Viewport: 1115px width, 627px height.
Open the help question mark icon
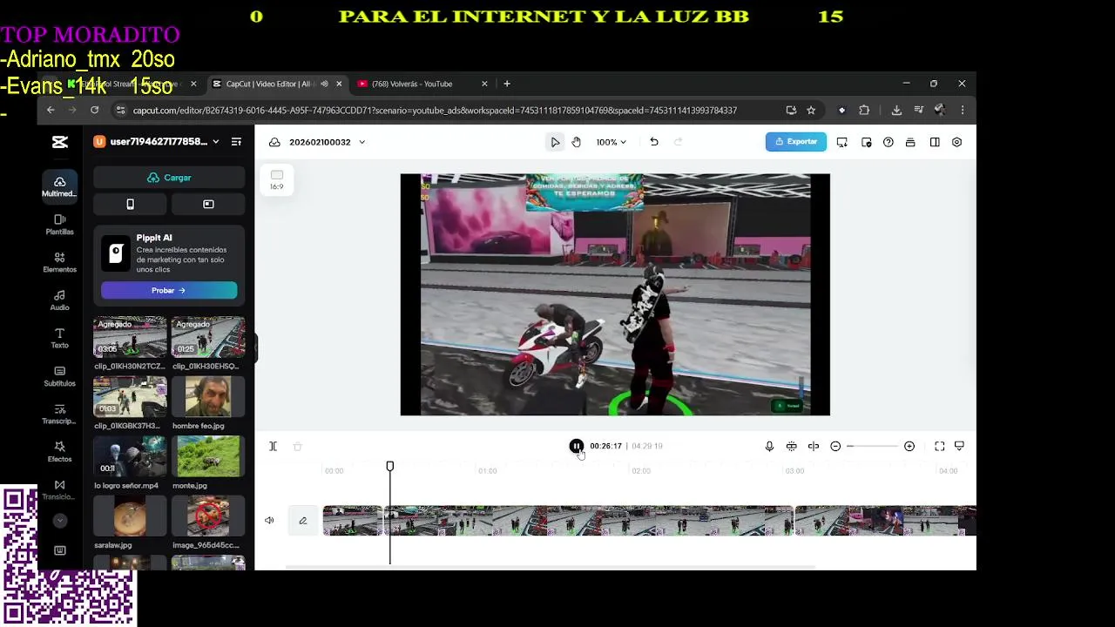pos(888,142)
